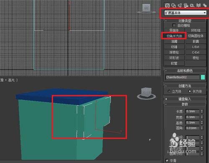Open the object color swatch

(203, 77)
